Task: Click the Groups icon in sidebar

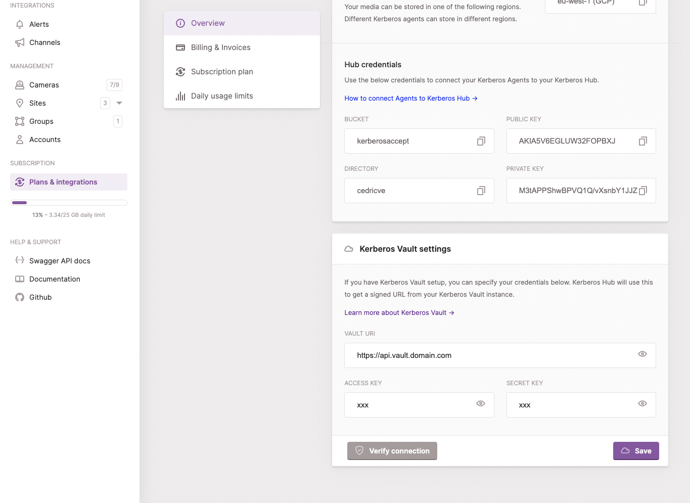Action: tap(19, 121)
